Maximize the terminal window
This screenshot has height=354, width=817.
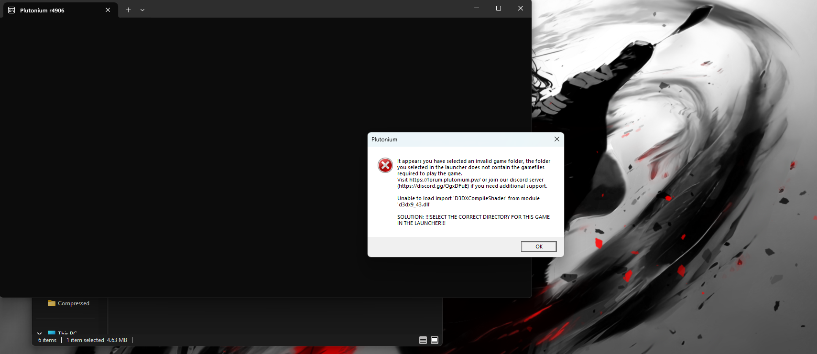499,8
